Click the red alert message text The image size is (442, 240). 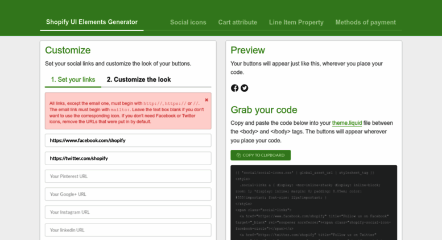pos(126,112)
